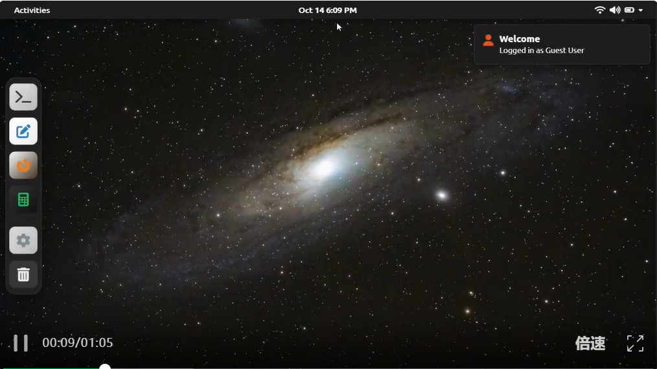Click the orange refresh arrow dock icon

(23, 166)
